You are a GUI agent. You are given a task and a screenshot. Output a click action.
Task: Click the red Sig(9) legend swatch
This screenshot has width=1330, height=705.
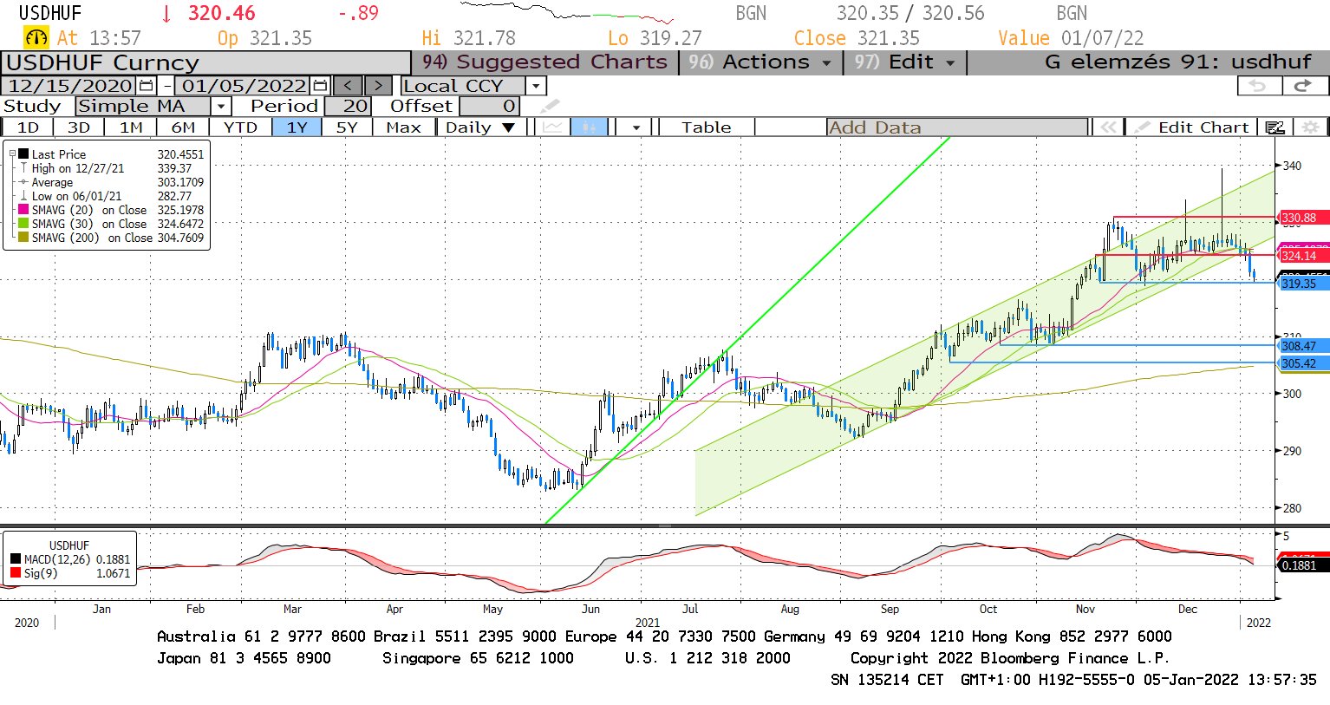[16, 573]
